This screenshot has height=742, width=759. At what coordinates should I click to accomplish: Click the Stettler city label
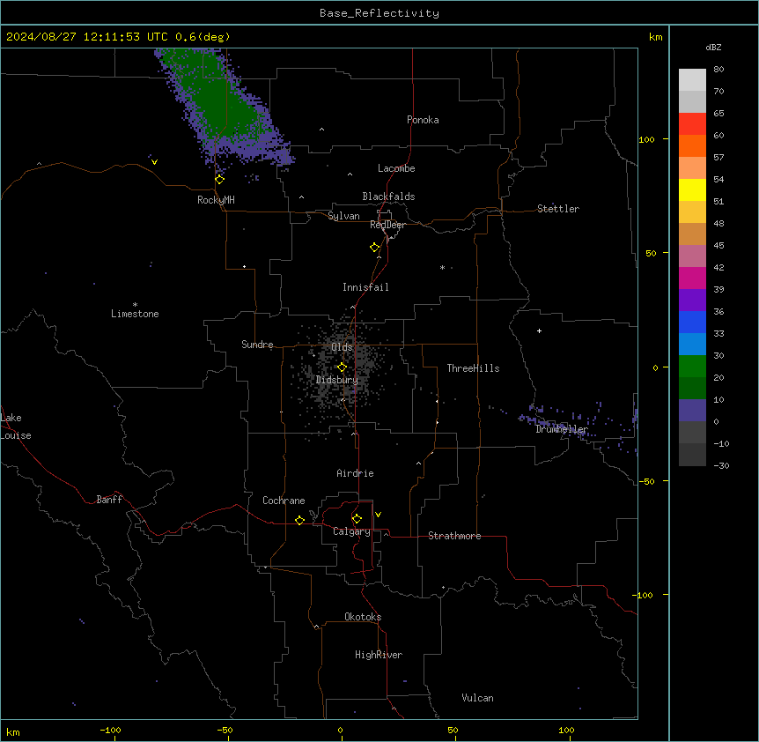[x=558, y=209]
